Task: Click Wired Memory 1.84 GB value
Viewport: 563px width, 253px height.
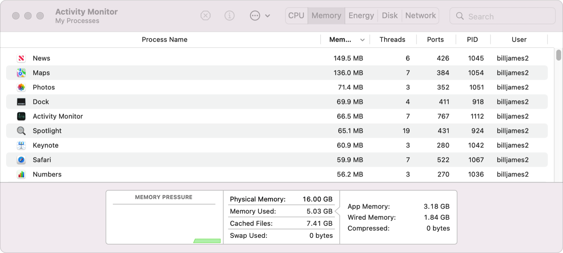Action: coord(437,217)
